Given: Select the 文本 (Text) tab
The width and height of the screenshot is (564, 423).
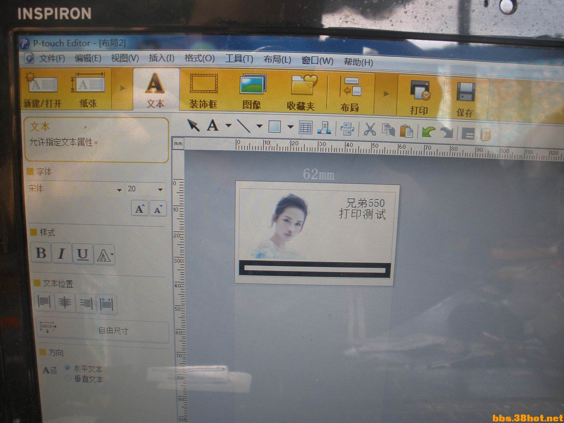Looking at the screenshot, I should click(x=156, y=90).
